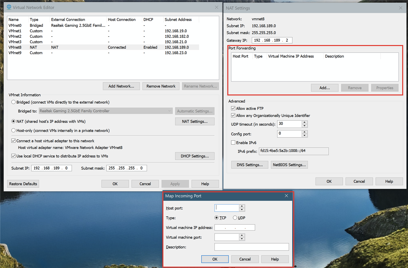Close the Map Incoming Port dialog

[286, 196]
